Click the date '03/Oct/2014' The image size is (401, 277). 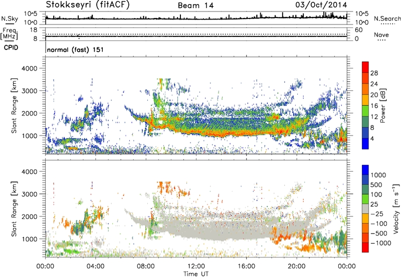click(321, 5)
